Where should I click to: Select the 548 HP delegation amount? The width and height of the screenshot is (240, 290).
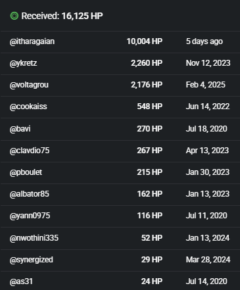tap(150, 107)
